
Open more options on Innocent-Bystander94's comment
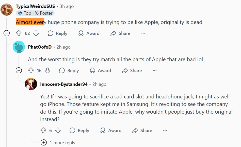click(165, 130)
